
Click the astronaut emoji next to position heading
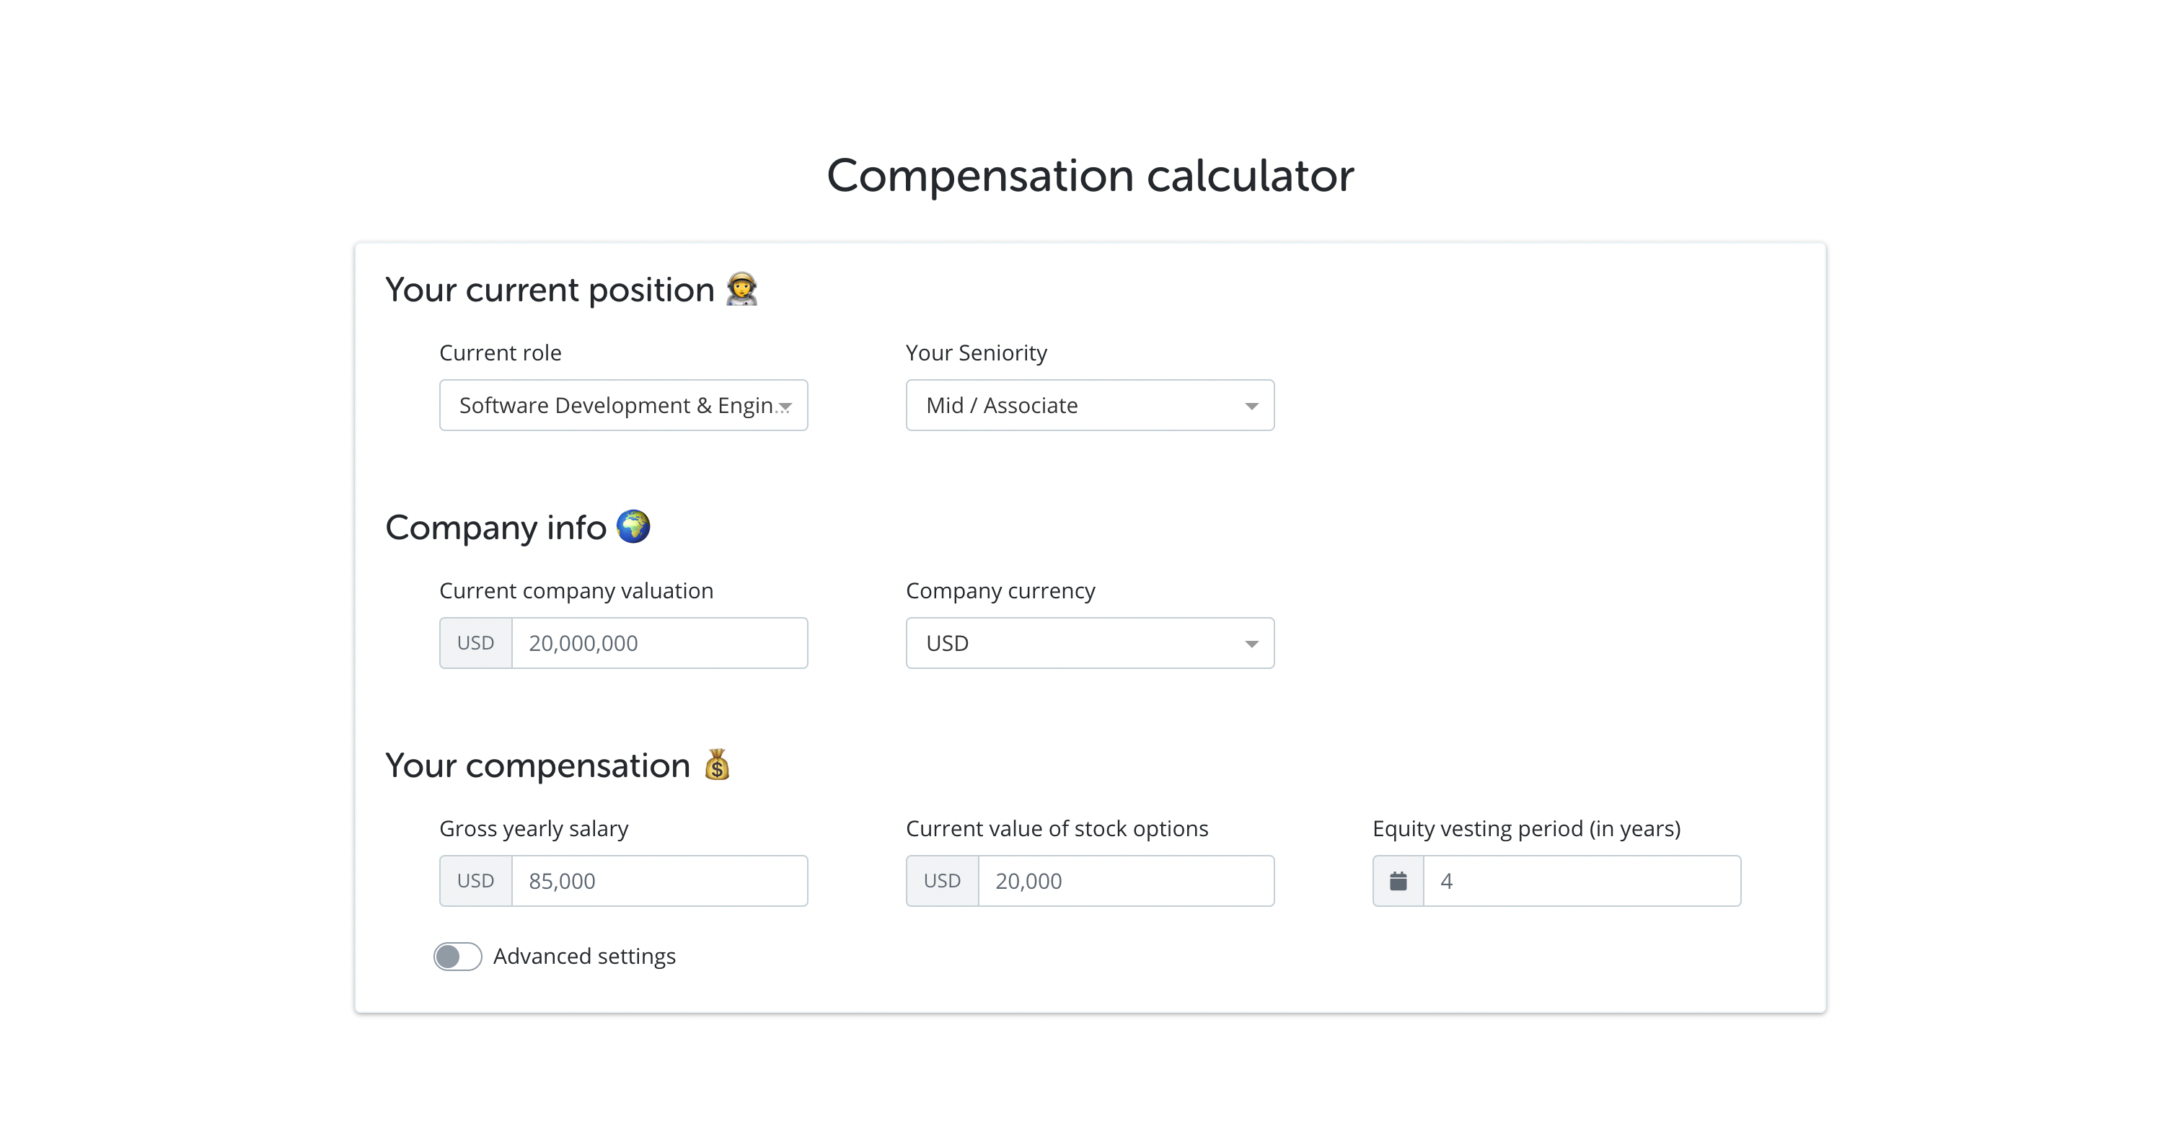tap(741, 289)
